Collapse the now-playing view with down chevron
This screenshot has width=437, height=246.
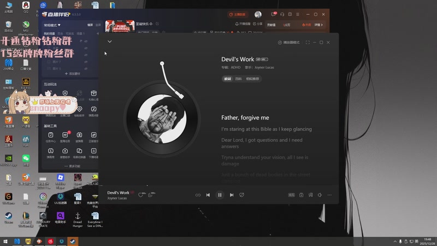coord(110,42)
